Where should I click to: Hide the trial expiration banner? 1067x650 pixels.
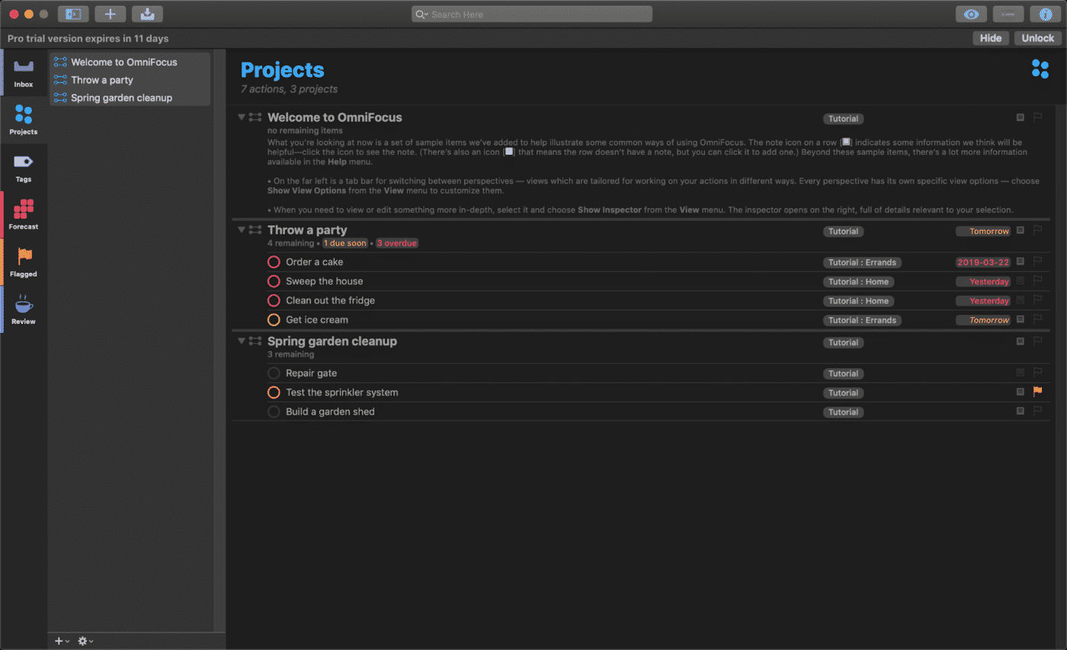click(x=991, y=38)
